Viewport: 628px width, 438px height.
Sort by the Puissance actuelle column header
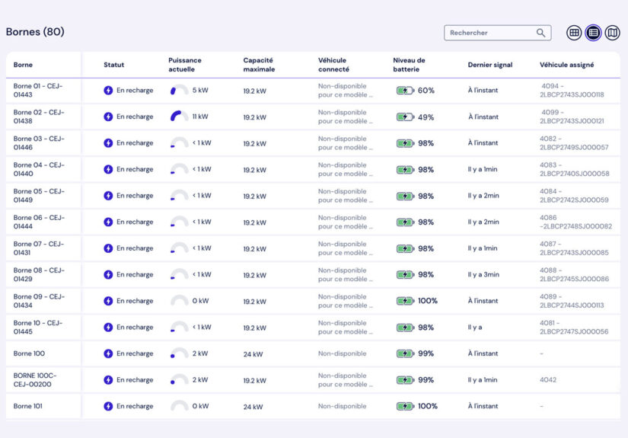[x=187, y=65]
